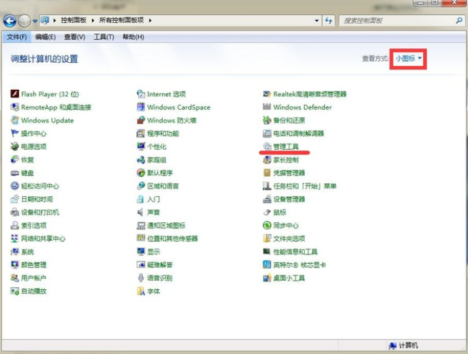
Task: Click the 程序和功能 icon
Action: coord(141,133)
